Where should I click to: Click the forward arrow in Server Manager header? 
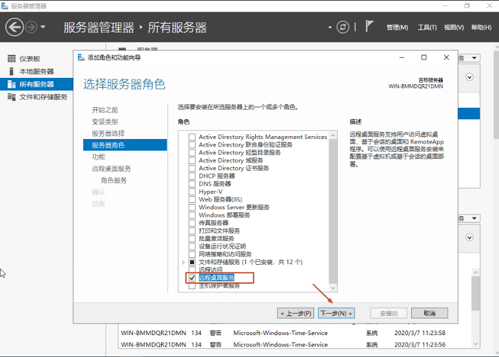(31, 27)
